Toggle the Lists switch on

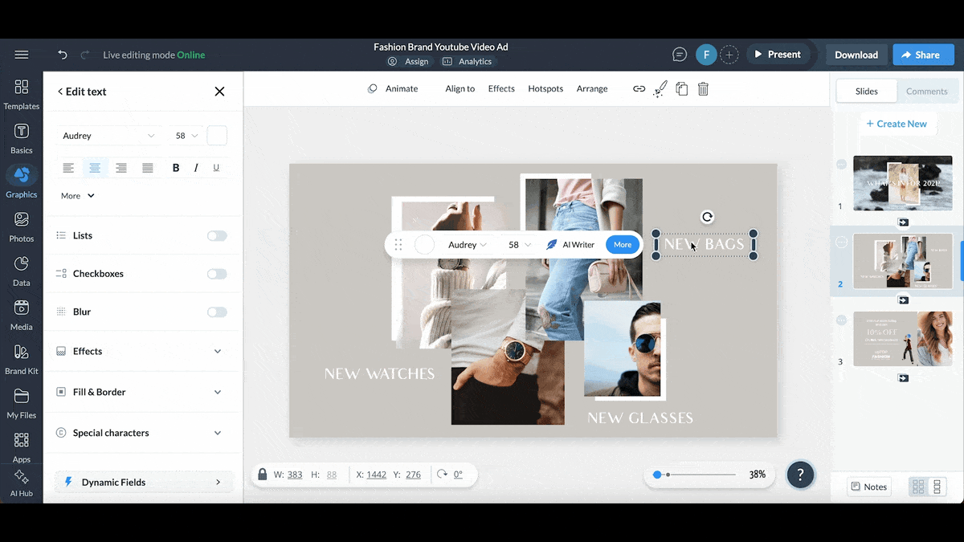[x=217, y=236]
